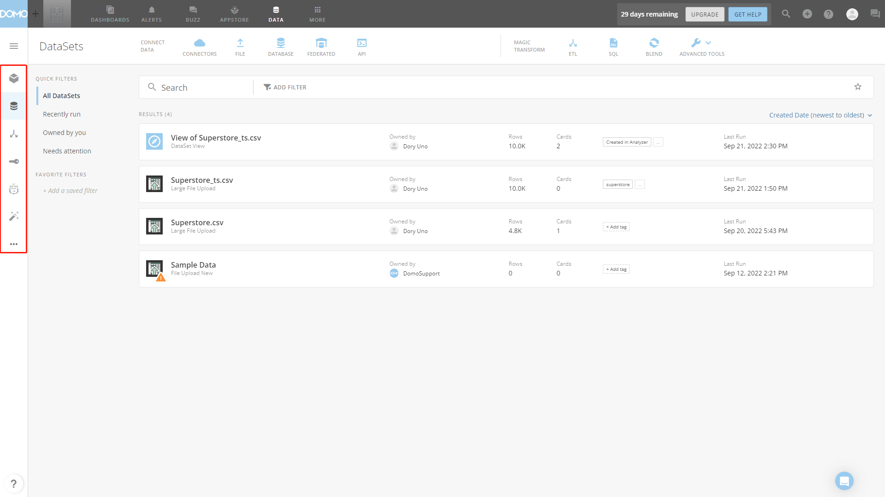Open Blend tool

(x=654, y=47)
